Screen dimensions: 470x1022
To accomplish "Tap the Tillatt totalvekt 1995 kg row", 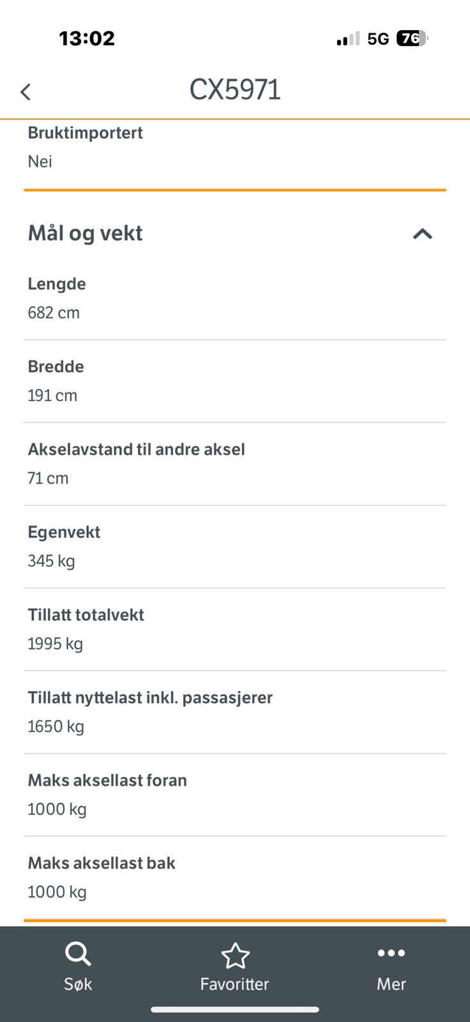I will coord(234,629).
